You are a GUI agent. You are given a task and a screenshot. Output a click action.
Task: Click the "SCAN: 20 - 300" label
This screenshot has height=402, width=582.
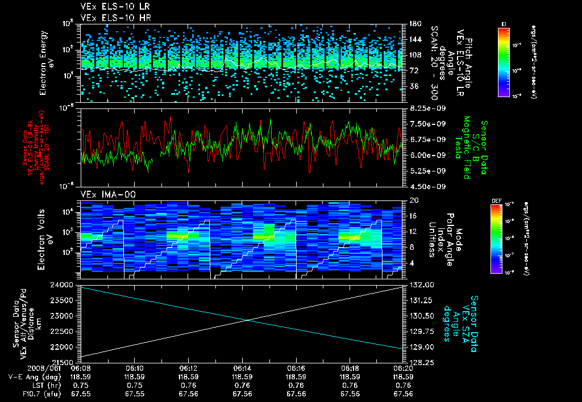click(x=434, y=63)
